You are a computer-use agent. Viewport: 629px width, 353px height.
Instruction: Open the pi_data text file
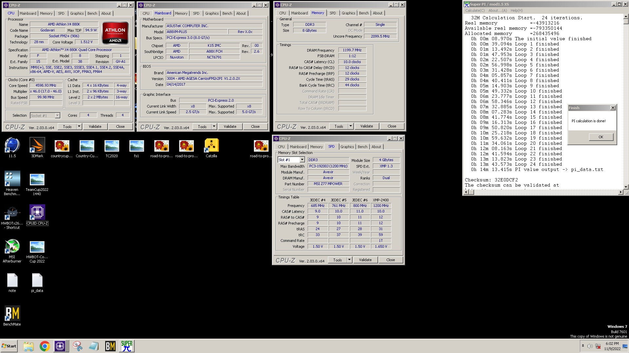point(37,283)
